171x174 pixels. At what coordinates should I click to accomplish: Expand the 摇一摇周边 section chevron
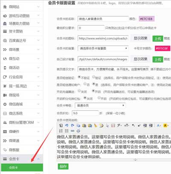pyautogui.click(x=38, y=86)
